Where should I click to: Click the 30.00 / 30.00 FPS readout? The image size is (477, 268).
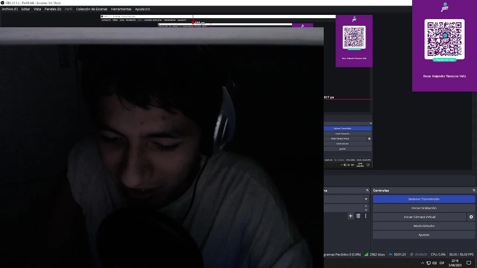pos(461,255)
